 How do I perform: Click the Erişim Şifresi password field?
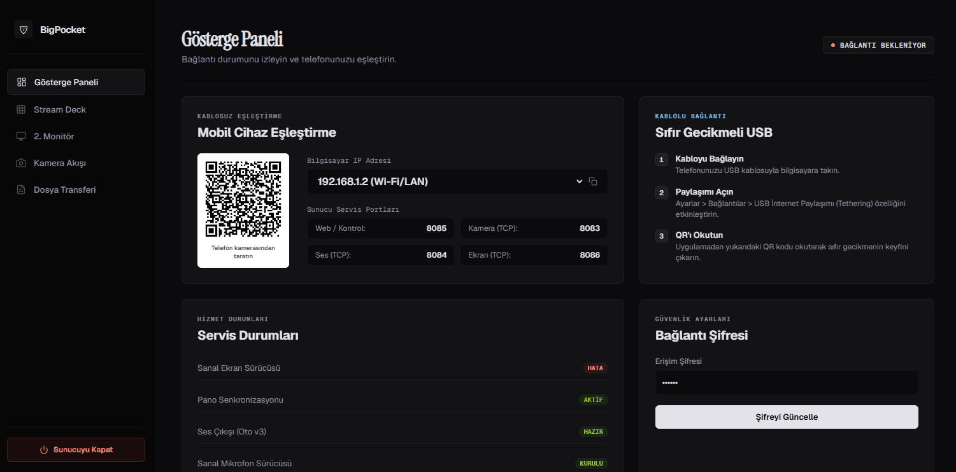point(787,383)
